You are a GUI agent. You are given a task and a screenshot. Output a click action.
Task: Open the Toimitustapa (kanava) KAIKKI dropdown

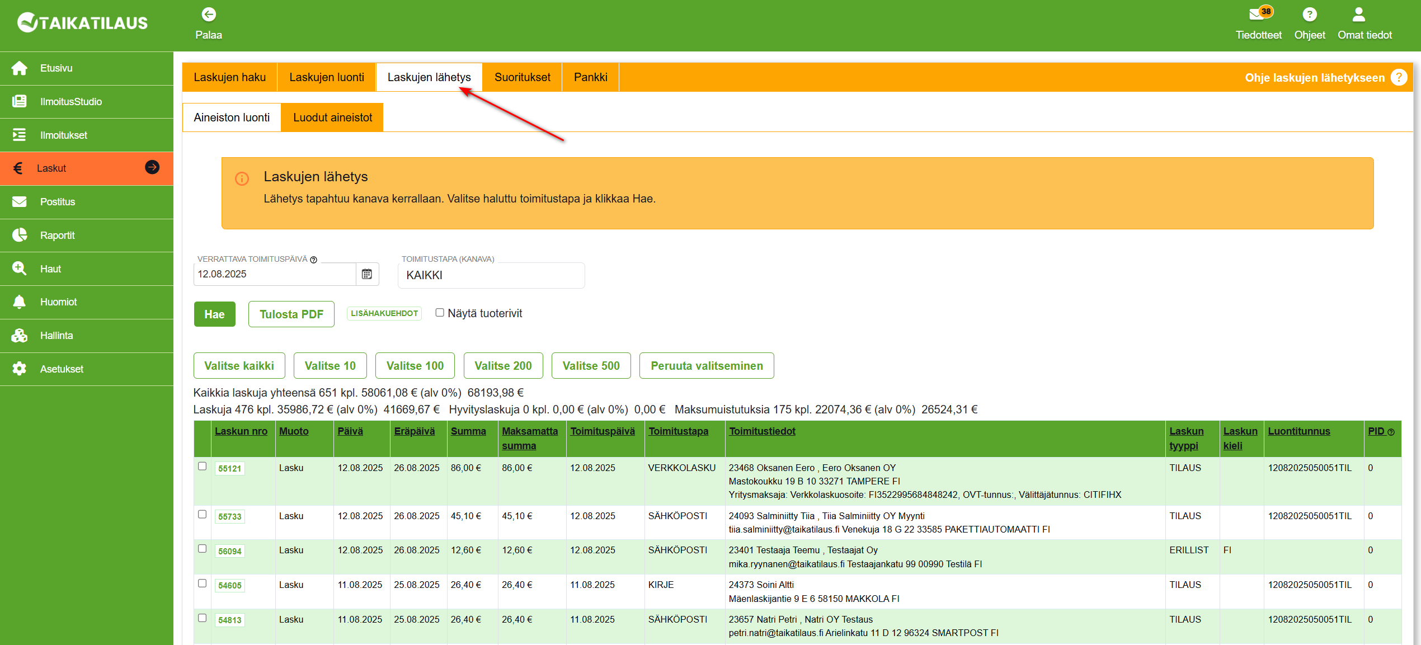coord(491,275)
